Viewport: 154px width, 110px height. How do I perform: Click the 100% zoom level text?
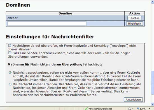143,109
